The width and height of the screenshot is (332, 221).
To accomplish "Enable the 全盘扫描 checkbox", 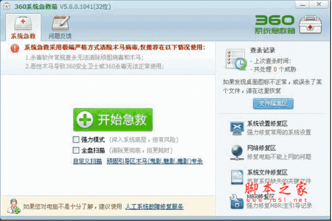I will tap(76, 150).
